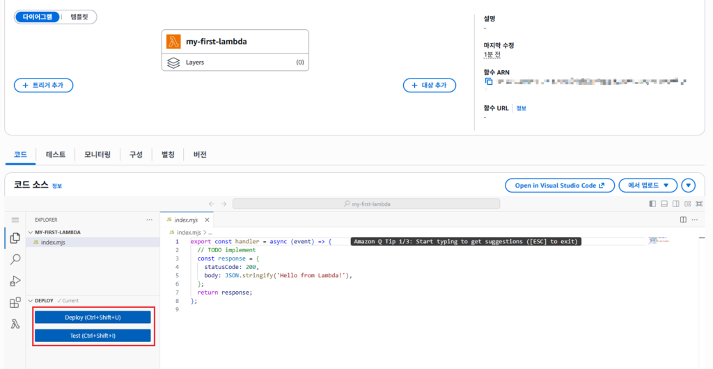Open the Explorer files icon in activity bar
The width and height of the screenshot is (713, 369).
coord(15,238)
